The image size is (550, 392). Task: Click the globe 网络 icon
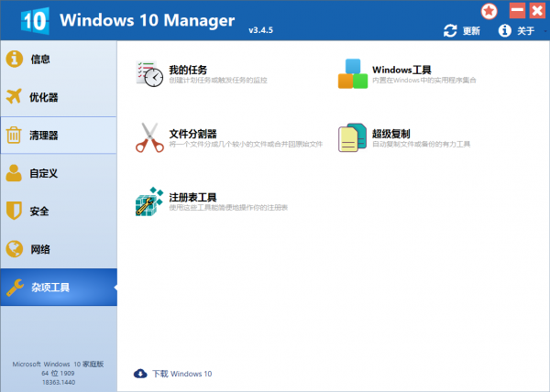click(15, 249)
